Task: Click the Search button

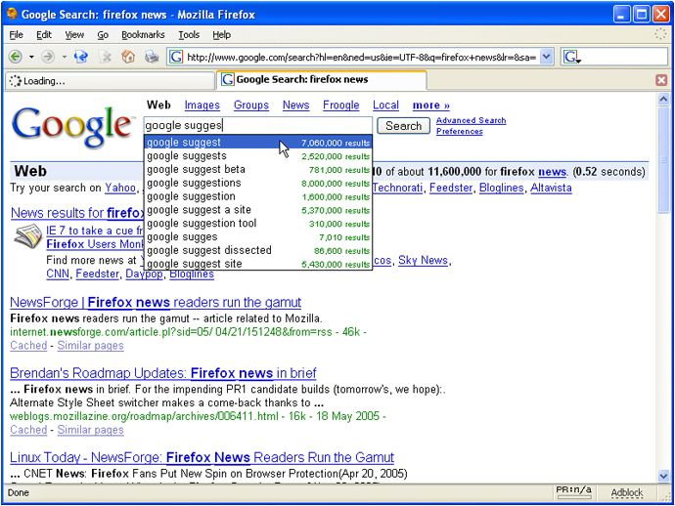Action: point(403,126)
